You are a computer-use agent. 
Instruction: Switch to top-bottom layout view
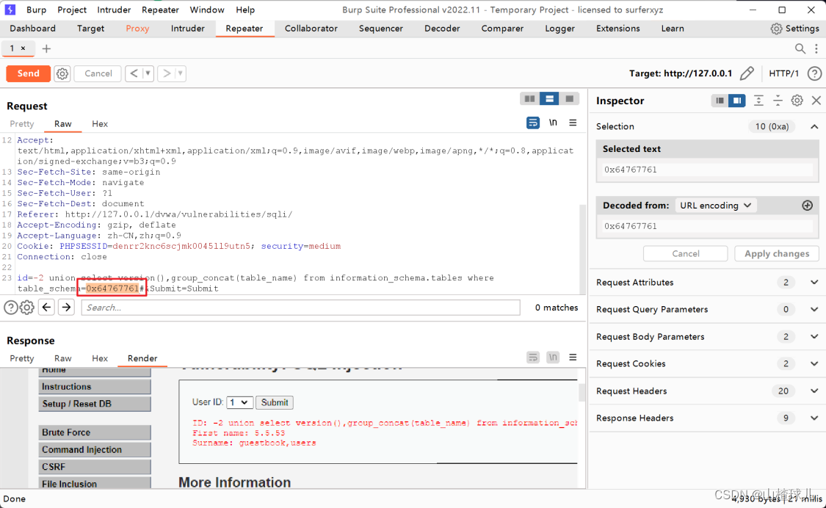tap(549, 98)
